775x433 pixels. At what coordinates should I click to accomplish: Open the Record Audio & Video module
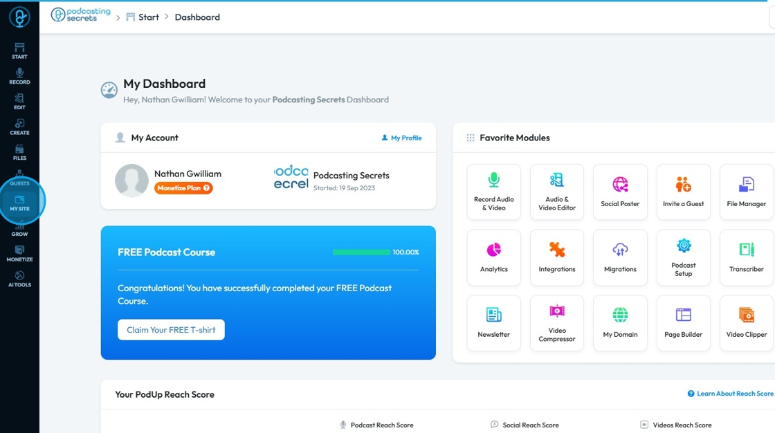pos(494,192)
